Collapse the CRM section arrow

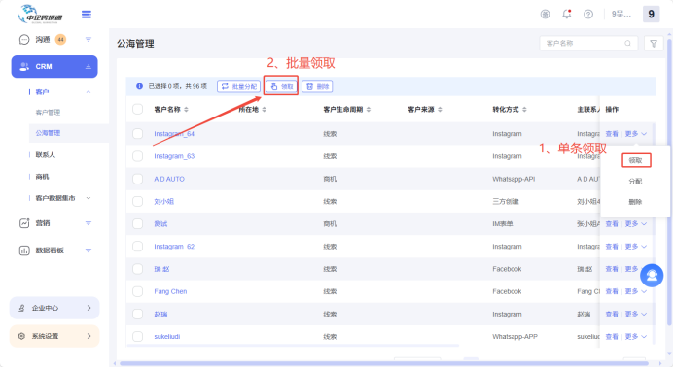tap(89, 67)
